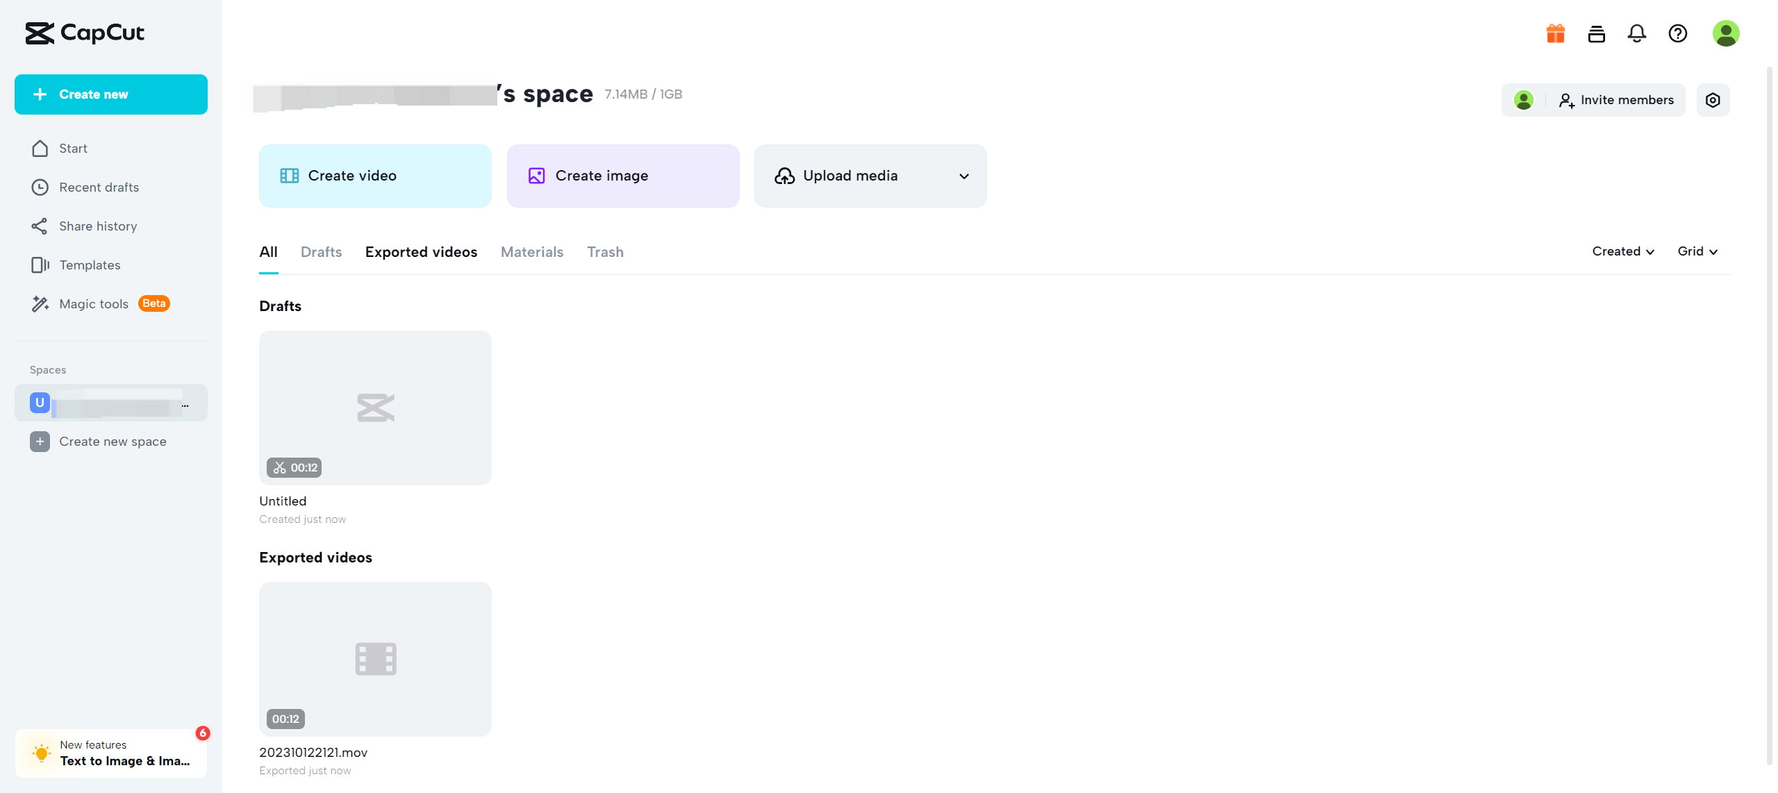Open the Untitled draft thumbnail
The width and height of the screenshot is (1778, 793).
point(375,408)
